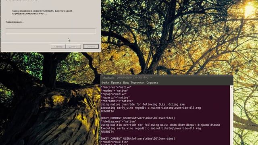Click terminal title panzin@panzin-desktop
258x145 pixels.
tap(135, 77)
